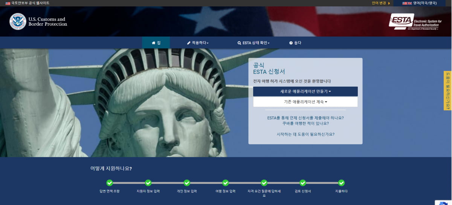Open the 적용하다 menu
This screenshot has width=452, height=205.
tap(198, 43)
